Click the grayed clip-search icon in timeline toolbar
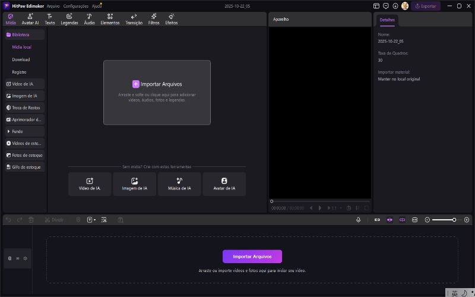 [x=121, y=220]
